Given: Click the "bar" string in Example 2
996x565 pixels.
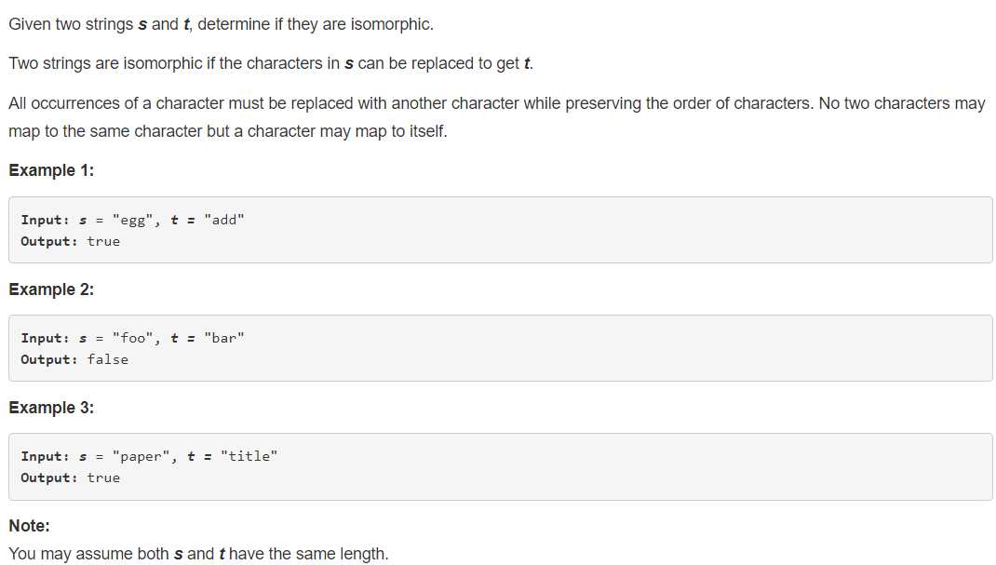Looking at the screenshot, I should coord(224,338).
